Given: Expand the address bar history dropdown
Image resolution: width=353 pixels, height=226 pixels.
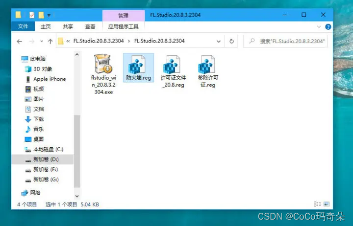Looking at the screenshot, I should [x=218, y=42].
